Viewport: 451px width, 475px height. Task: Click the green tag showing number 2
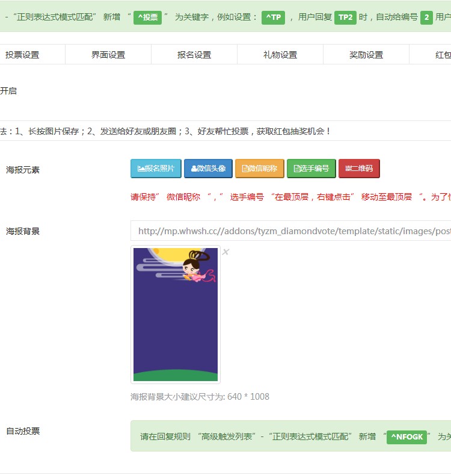[426, 17]
